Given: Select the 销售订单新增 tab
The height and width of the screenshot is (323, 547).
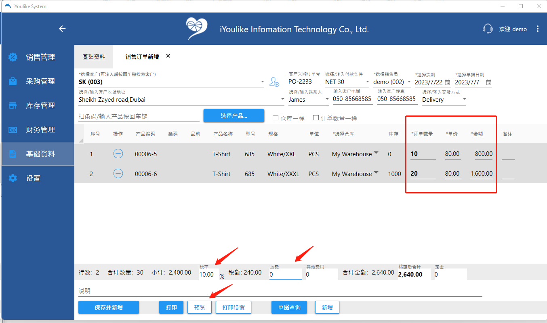Looking at the screenshot, I should [142, 57].
